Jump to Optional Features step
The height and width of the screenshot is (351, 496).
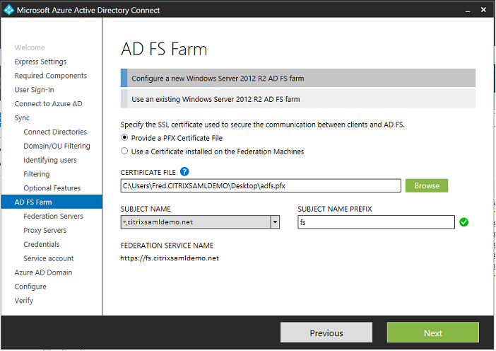click(x=52, y=188)
